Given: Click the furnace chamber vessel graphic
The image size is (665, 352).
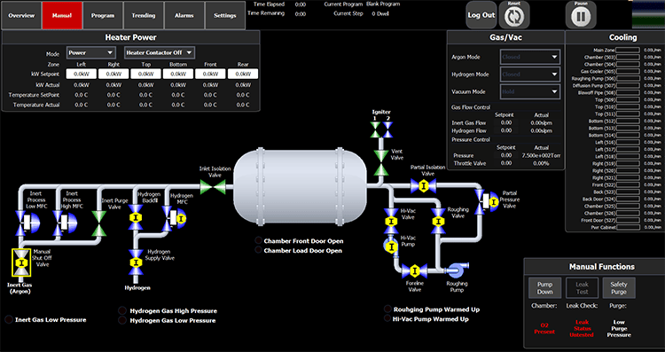Looking at the screenshot, I should 300,185.
